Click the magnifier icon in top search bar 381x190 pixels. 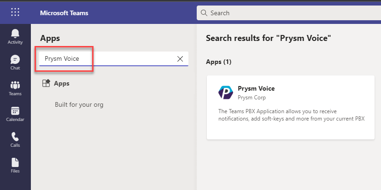point(204,13)
